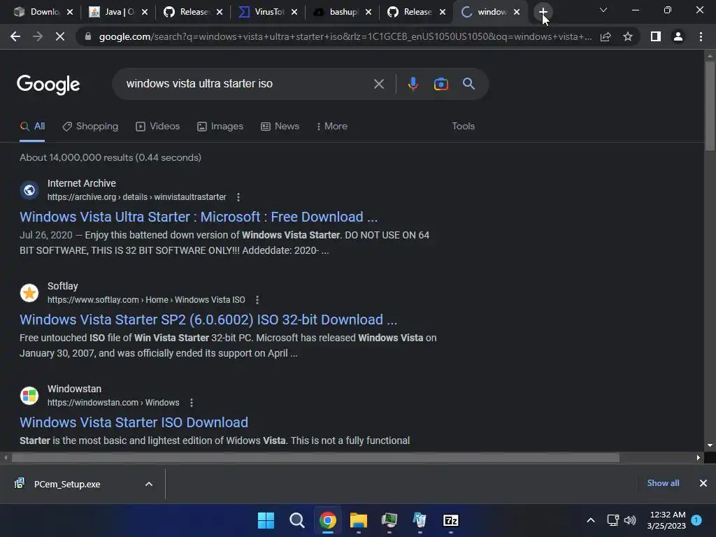Screen dimensions: 716x537
Task: Expand PCem_Setup.exe download options
Action: (149, 484)
